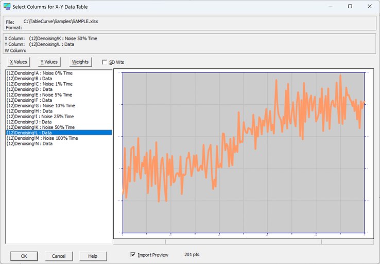Select '(12)Denoising!H : Data' row
The image size is (380, 264).
[59, 111]
